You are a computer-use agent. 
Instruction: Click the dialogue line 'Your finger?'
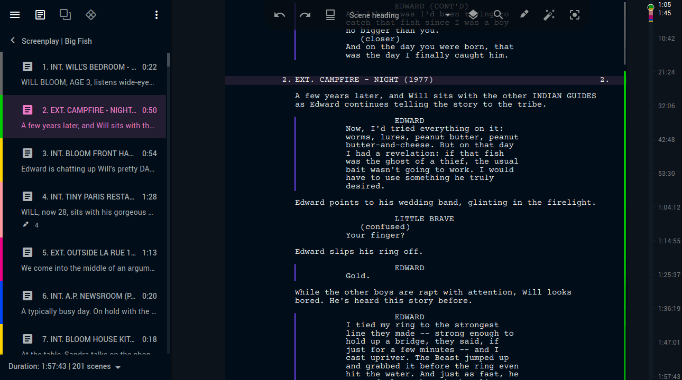click(375, 235)
